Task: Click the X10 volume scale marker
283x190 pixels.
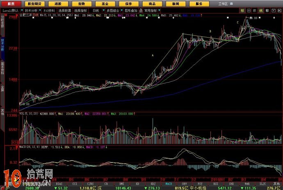Action: click(15, 142)
